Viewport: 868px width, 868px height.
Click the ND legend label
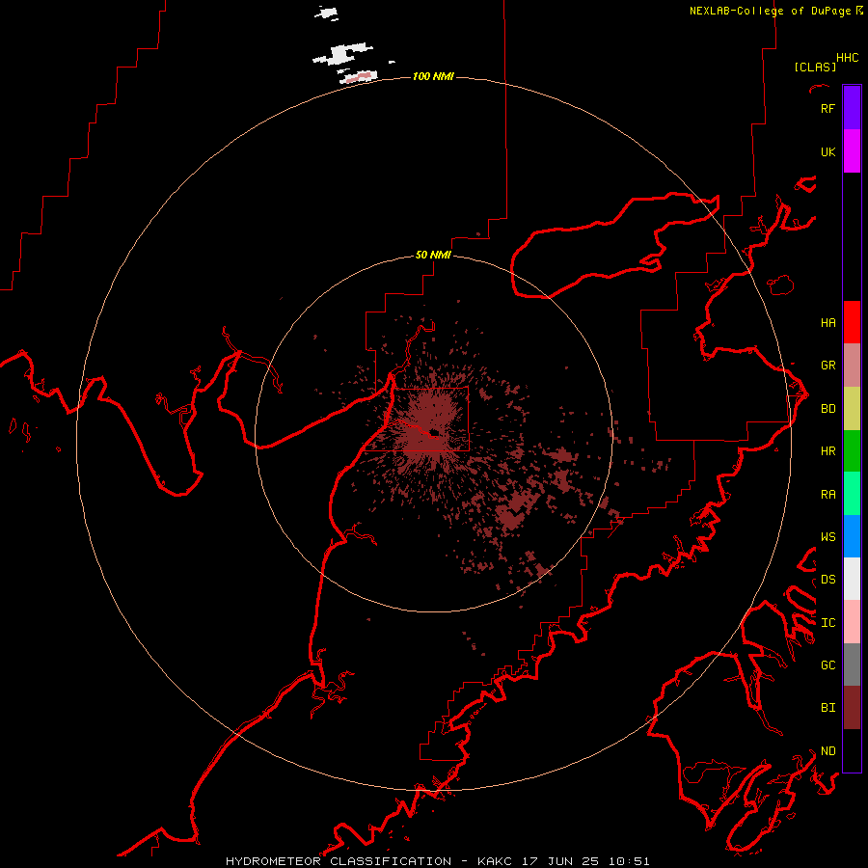click(827, 750)
